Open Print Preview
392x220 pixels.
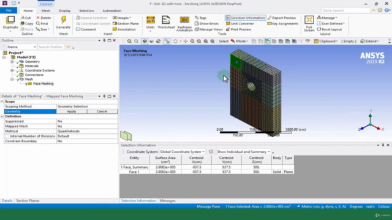tap(238, 29)
